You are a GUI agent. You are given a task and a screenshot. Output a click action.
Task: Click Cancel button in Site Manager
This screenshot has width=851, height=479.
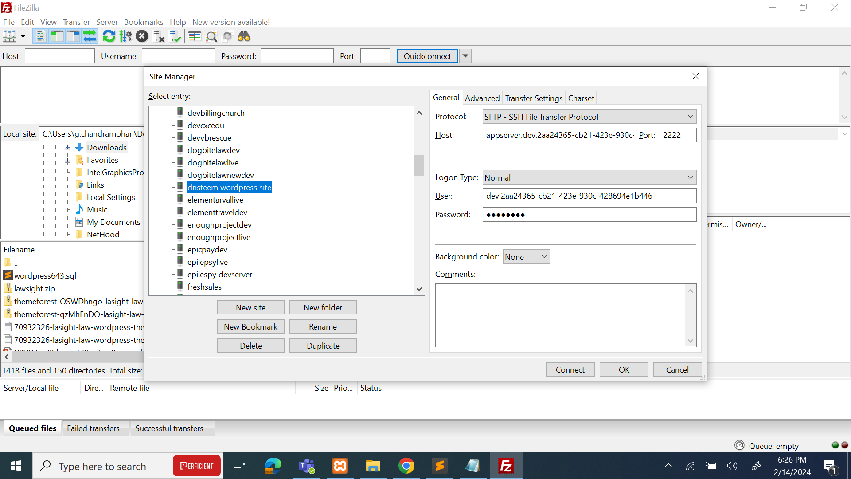pos(677,369)
